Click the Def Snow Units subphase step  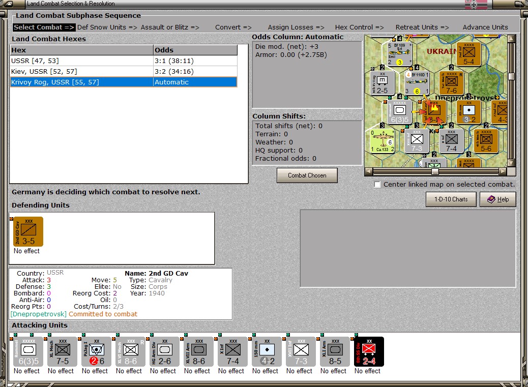click(107, 27)
